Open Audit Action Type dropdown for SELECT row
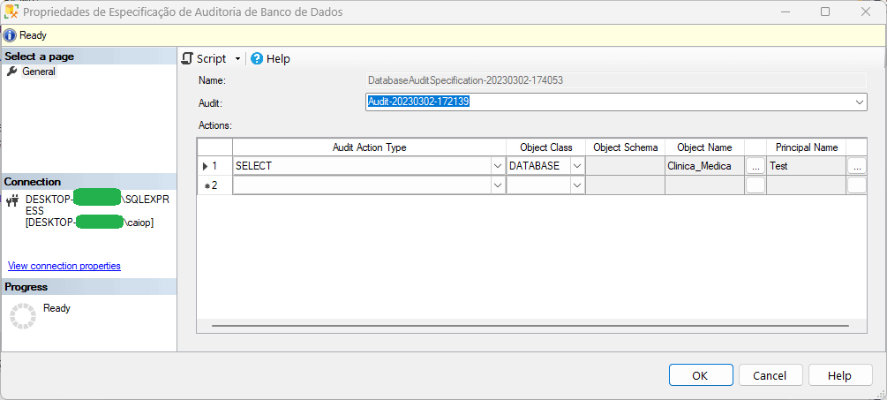This screenshot has width=887, height=400. [x=498, y=166]
